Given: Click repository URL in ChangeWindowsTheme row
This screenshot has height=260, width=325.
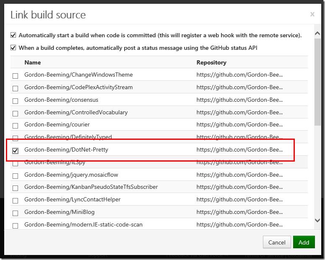Looking at the screenshot, I should point(239,75).
